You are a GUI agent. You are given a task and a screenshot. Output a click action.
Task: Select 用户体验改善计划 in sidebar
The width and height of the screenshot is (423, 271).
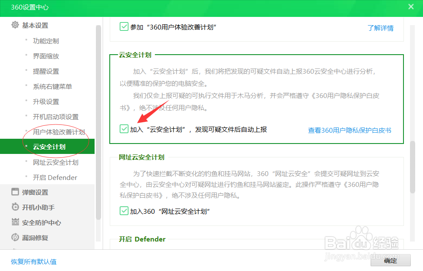pos(59,132)
